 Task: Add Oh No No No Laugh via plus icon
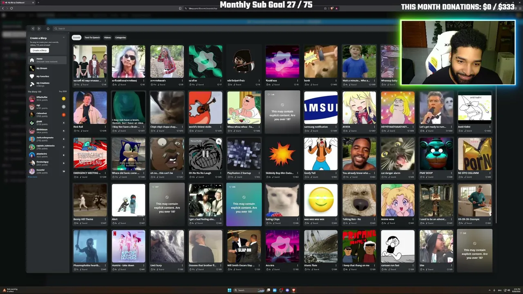click(x=219, y=141)
